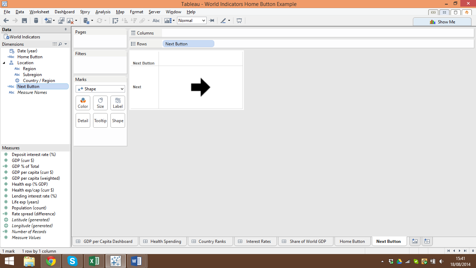
Task: Select the Rate spread (difference) measure
Action: tap(33, 214)
